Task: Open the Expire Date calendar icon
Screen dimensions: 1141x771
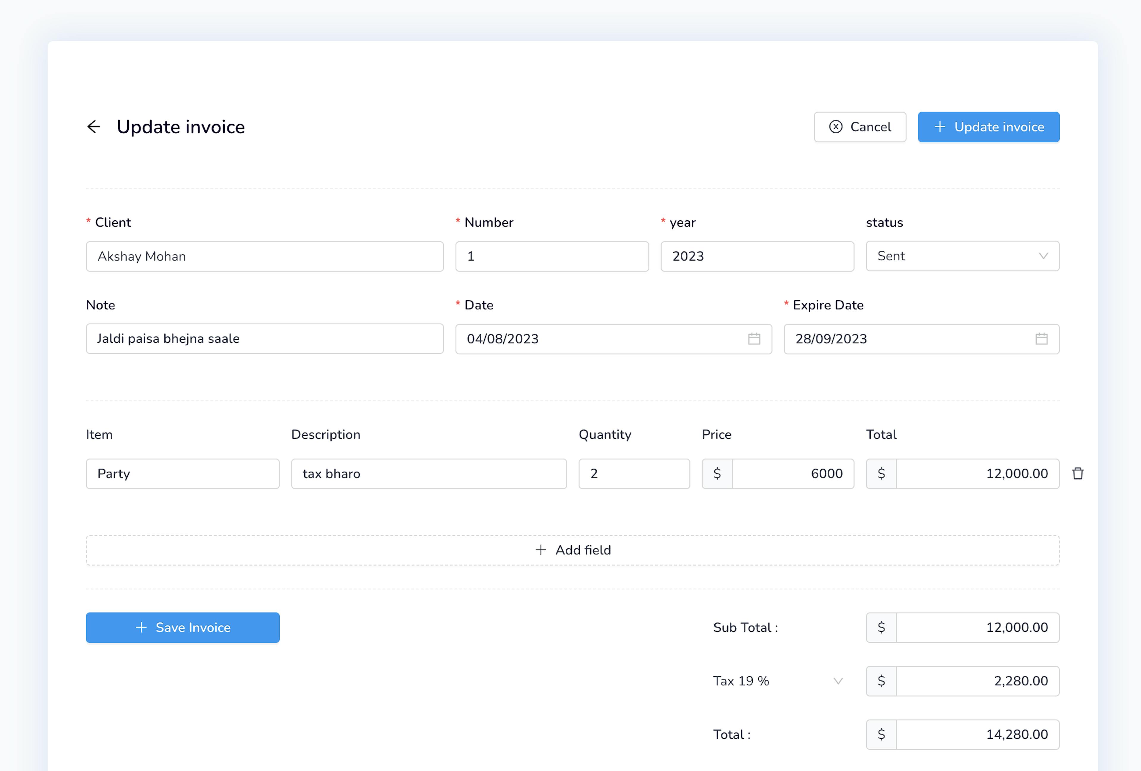Action: [x=1041, y=339]
